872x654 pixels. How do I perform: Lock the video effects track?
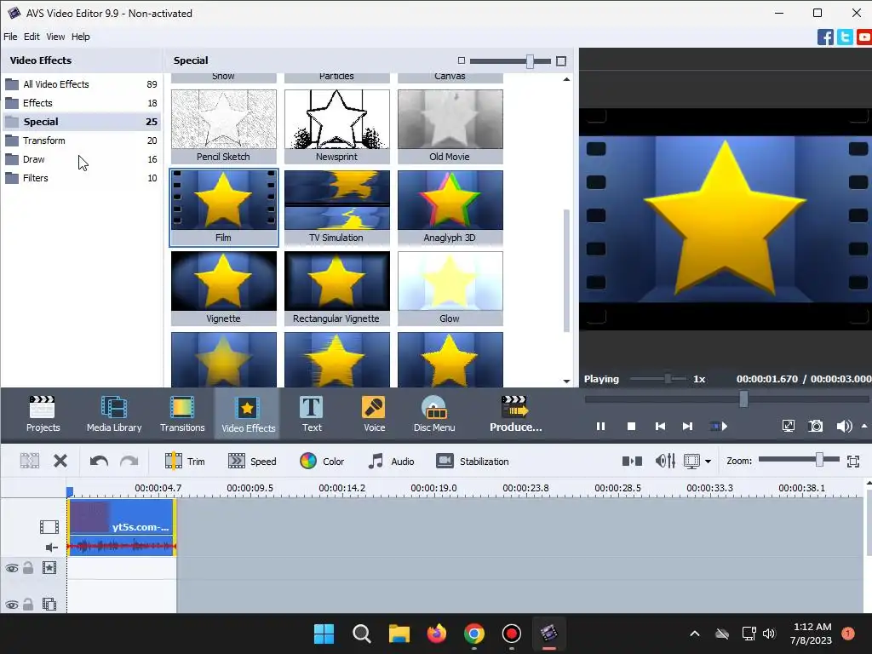tap(28, 568)
